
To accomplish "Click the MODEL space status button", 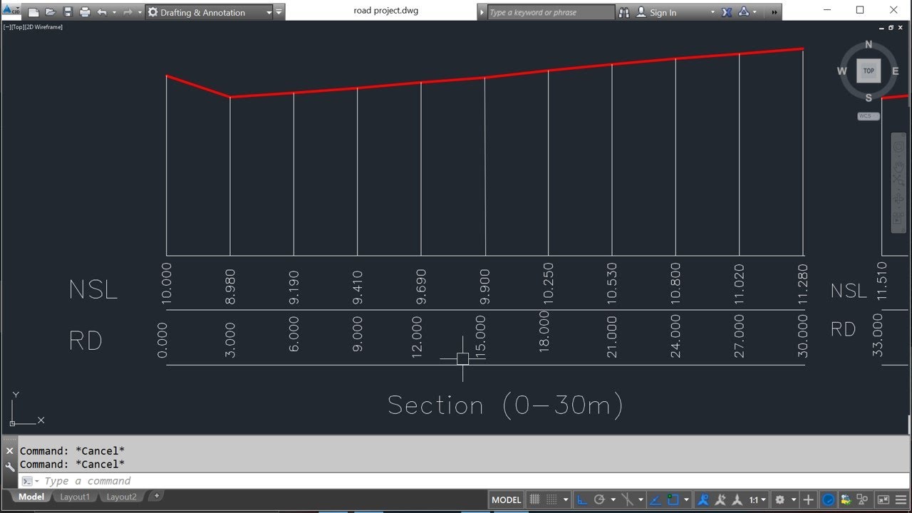I will (x=507, y=500).
